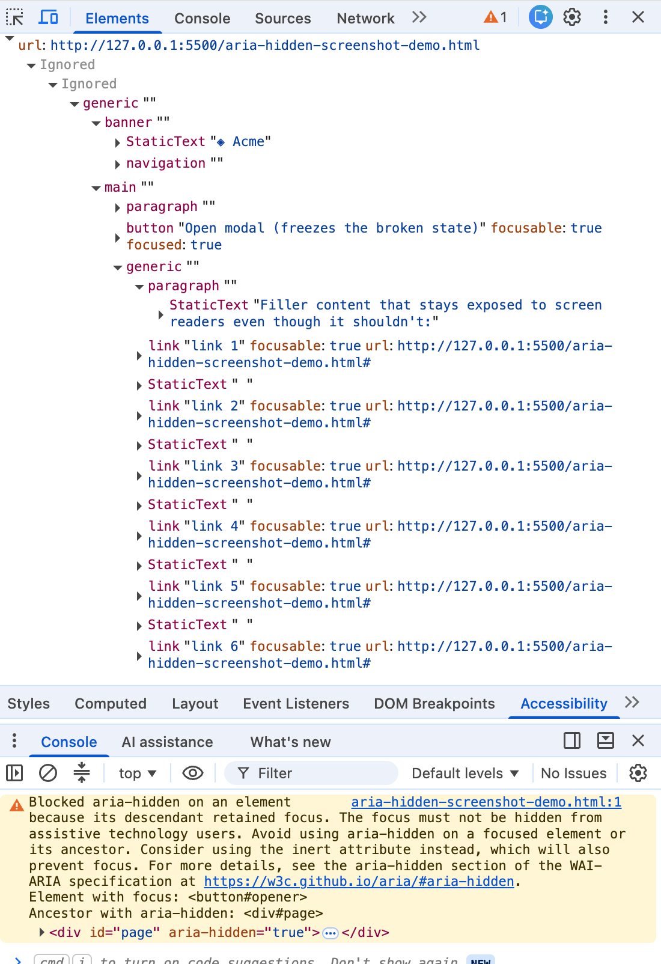Open the DOM Breakpoints tab
The image size is (661, 964).
click(434, 704)
